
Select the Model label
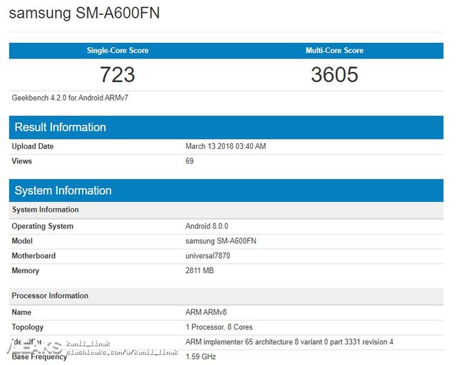click(22, 241)
